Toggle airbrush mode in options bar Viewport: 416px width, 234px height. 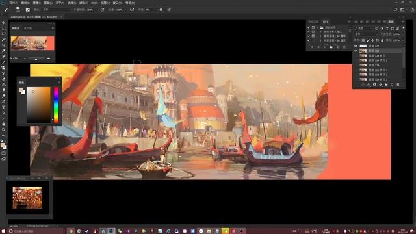tap(132, 10)
